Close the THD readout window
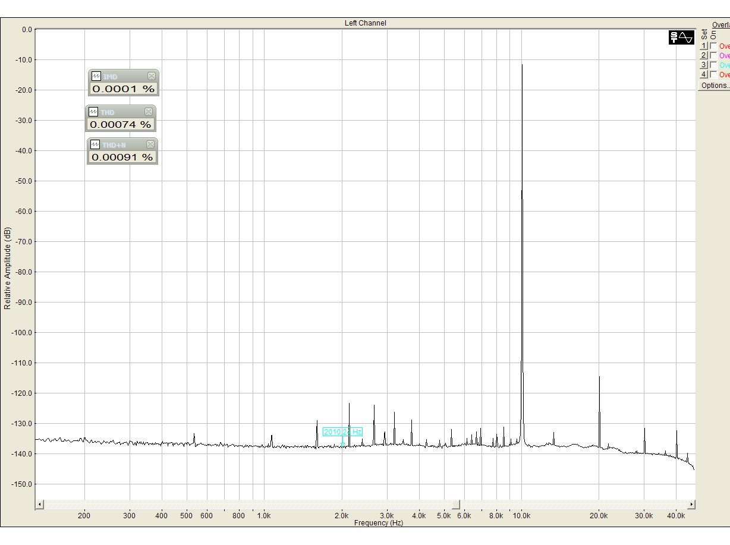Viewport: 730px width, 545px height. (149, 112)
